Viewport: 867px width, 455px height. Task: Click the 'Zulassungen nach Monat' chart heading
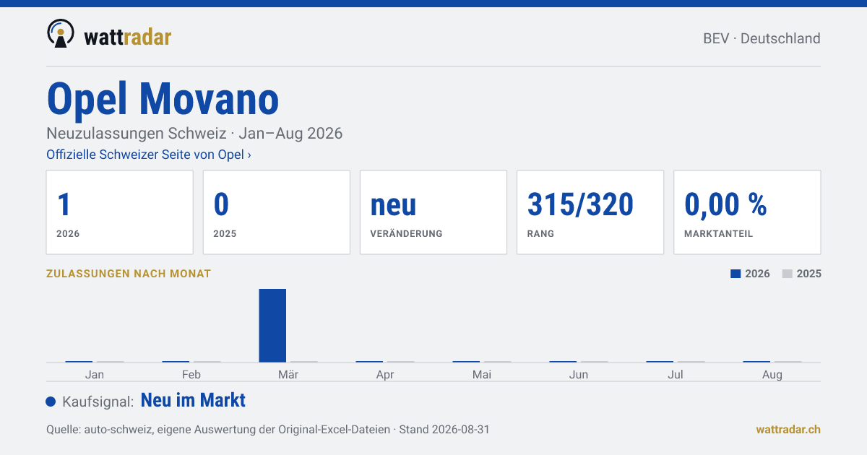(x=129, y=274)
